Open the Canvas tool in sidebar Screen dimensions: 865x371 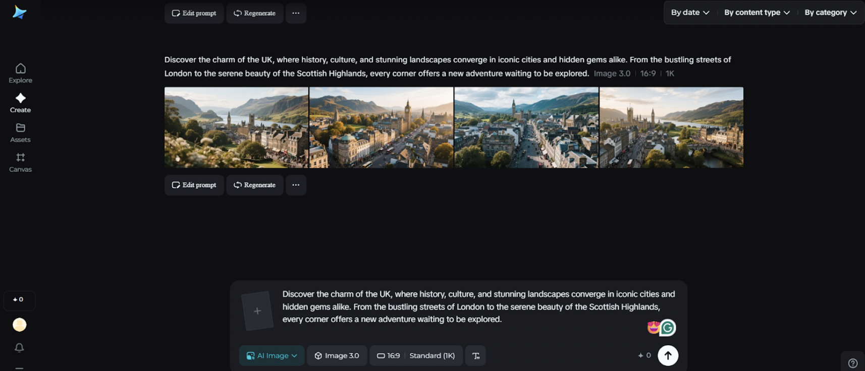click(20, 162)
